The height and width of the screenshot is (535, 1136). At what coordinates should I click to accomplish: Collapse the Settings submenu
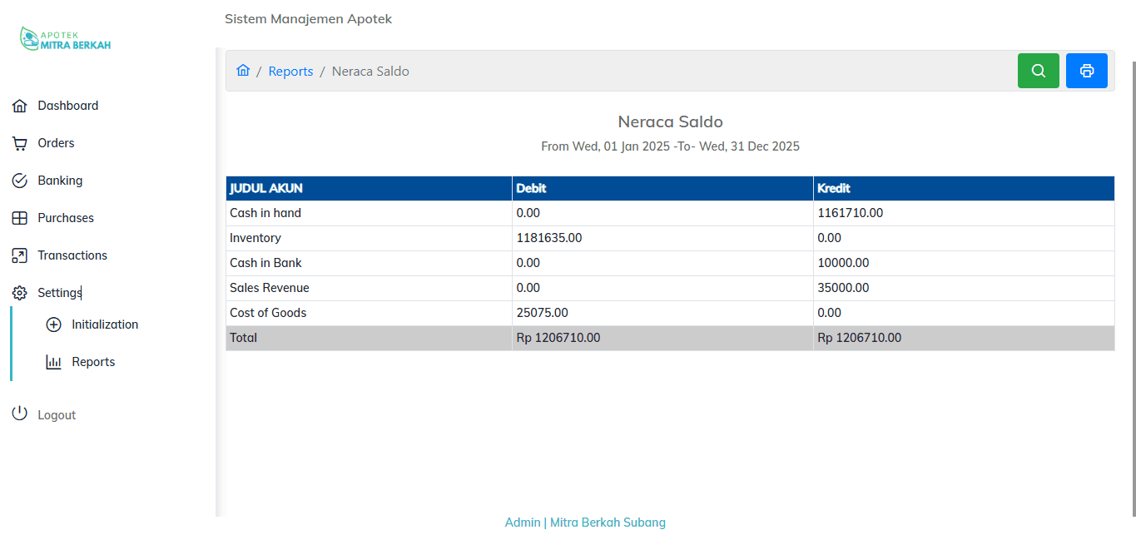pyautogui.click(x=59, y=293)
